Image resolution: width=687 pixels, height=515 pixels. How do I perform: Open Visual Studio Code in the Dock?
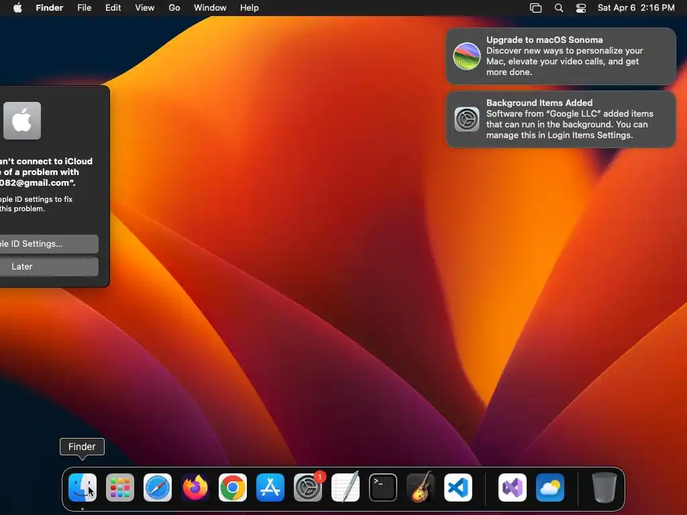point(458,488)
